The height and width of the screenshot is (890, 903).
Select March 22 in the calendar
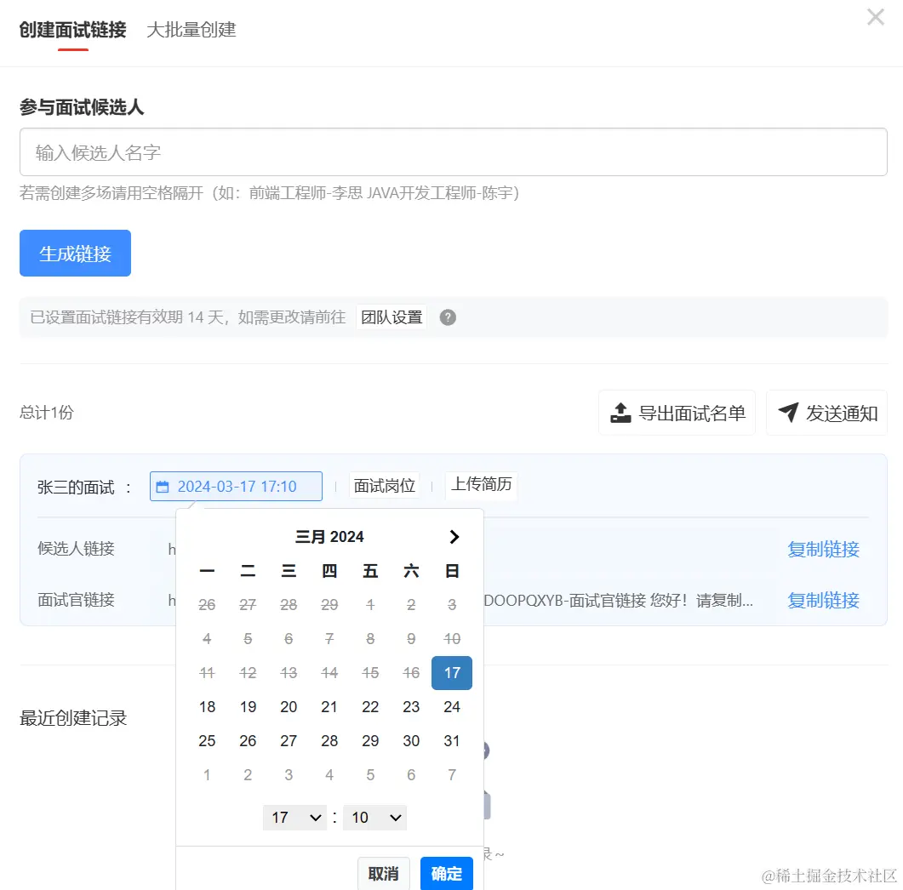(370, 706)
